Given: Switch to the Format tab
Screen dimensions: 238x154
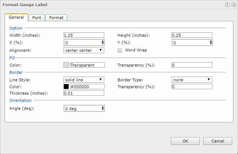Looking at the screenshot, I should click(x=56, y=18).
